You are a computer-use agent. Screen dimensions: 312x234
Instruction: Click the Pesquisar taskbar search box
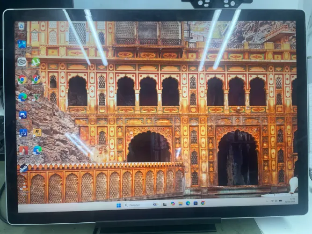(x=138, y=205)
